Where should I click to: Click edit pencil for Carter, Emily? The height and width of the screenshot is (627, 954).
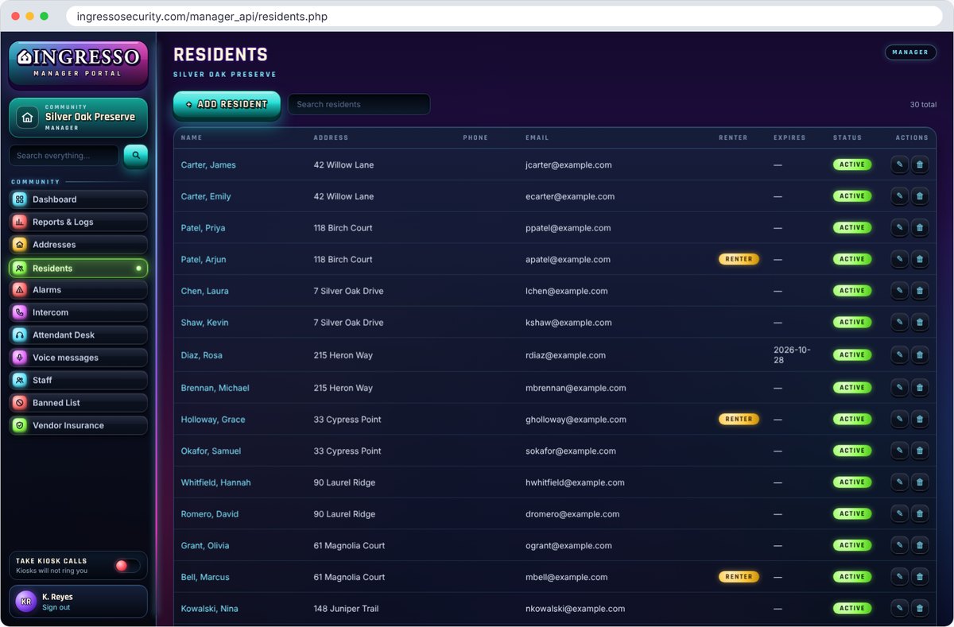coord(899,196)
